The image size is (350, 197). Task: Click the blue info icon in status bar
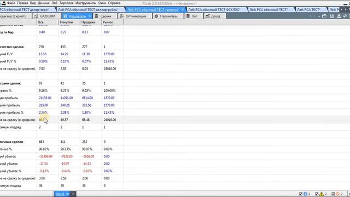[x=305, y=194]
